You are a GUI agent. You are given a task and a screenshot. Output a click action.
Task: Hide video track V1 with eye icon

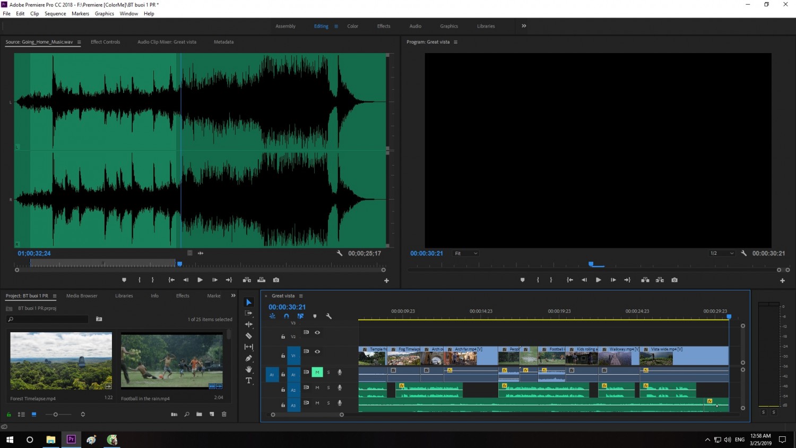pyautogui.click(x=317, y=351)
